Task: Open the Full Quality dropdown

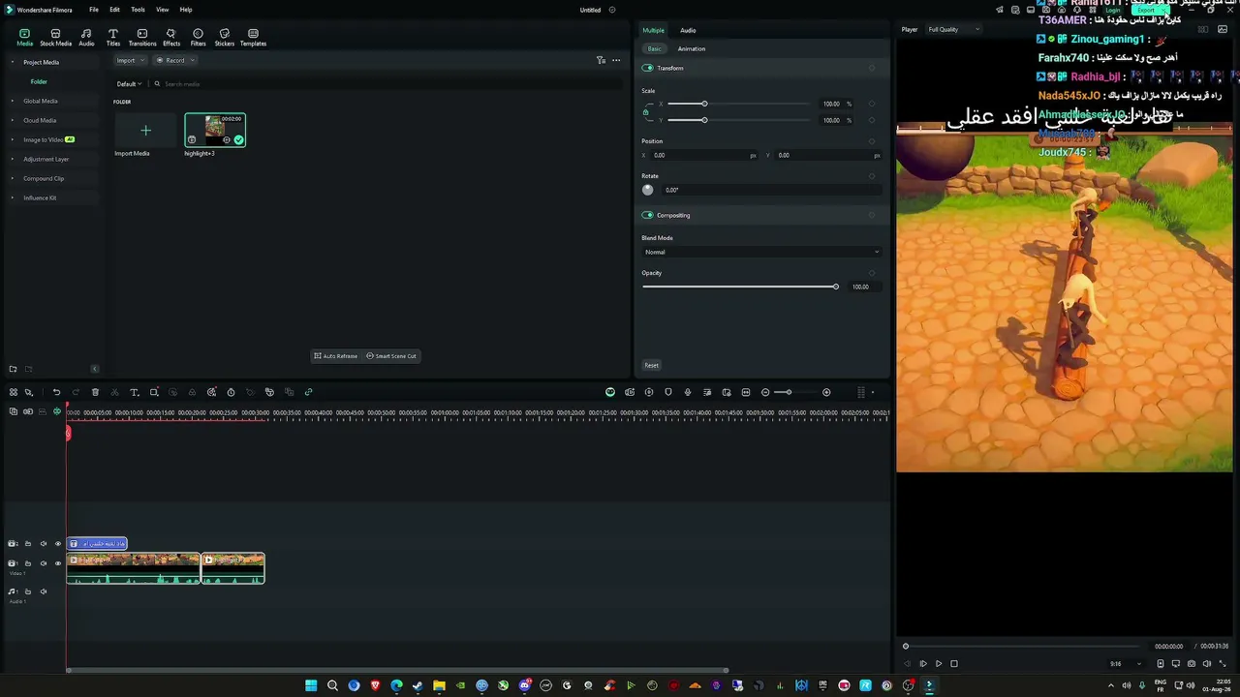Action: [953, 29]
